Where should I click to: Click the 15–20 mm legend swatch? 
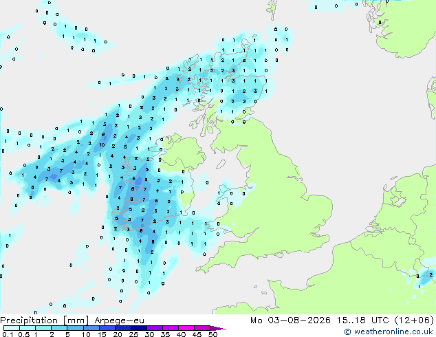pyautogui.click(x=107, y=328)
